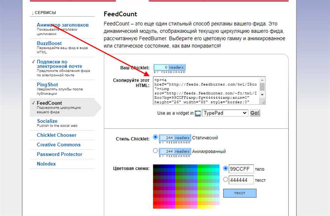Screen dimensions: 330x216
Task: Select the текст color radio button
Action: (x=225, y=179)
